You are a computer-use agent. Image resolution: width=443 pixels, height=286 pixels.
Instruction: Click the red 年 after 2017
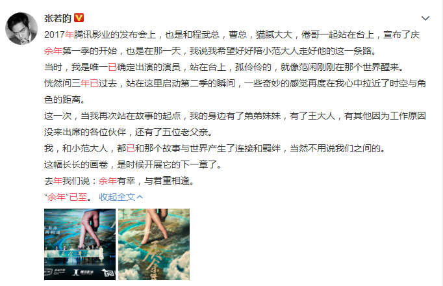coord(70,34)
